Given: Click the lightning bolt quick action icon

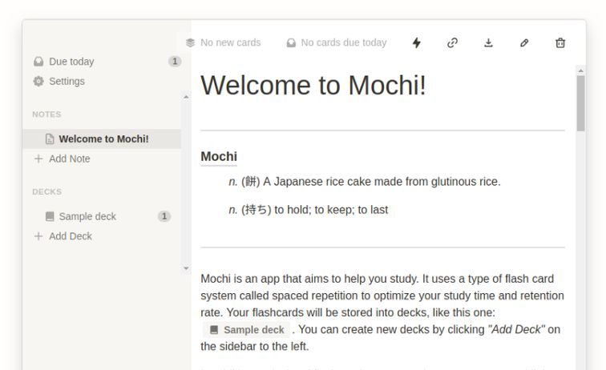Looking at the screenshot, I should [416, 42].
